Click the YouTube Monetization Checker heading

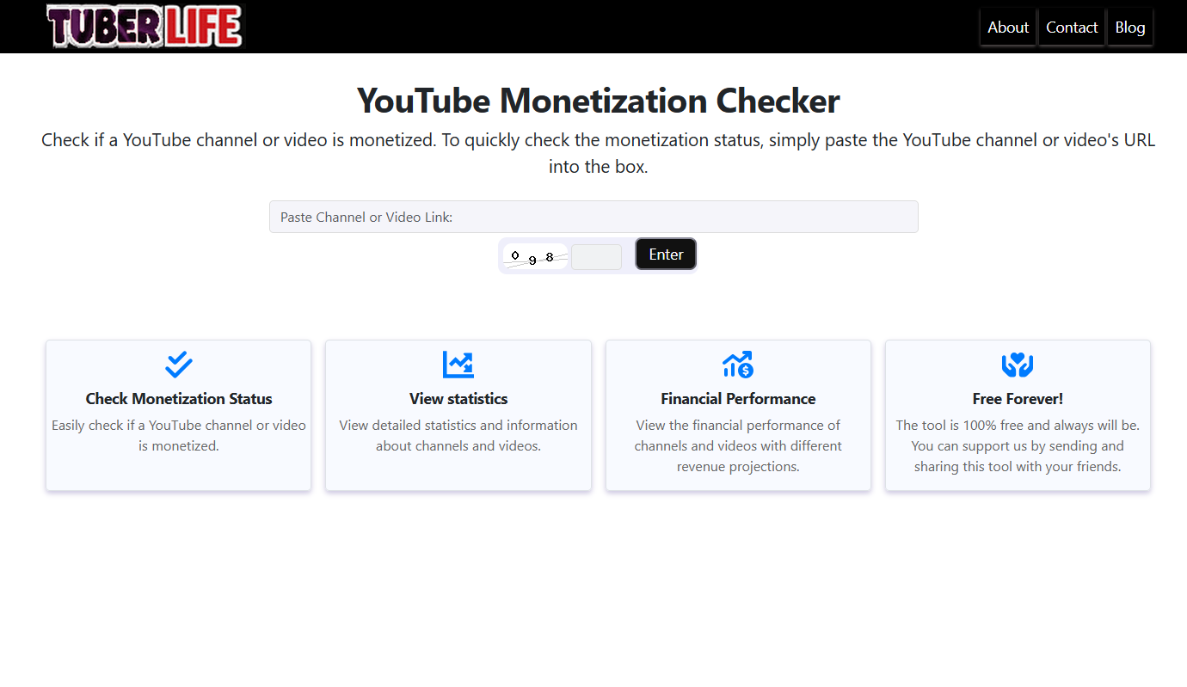pos(599,101)
